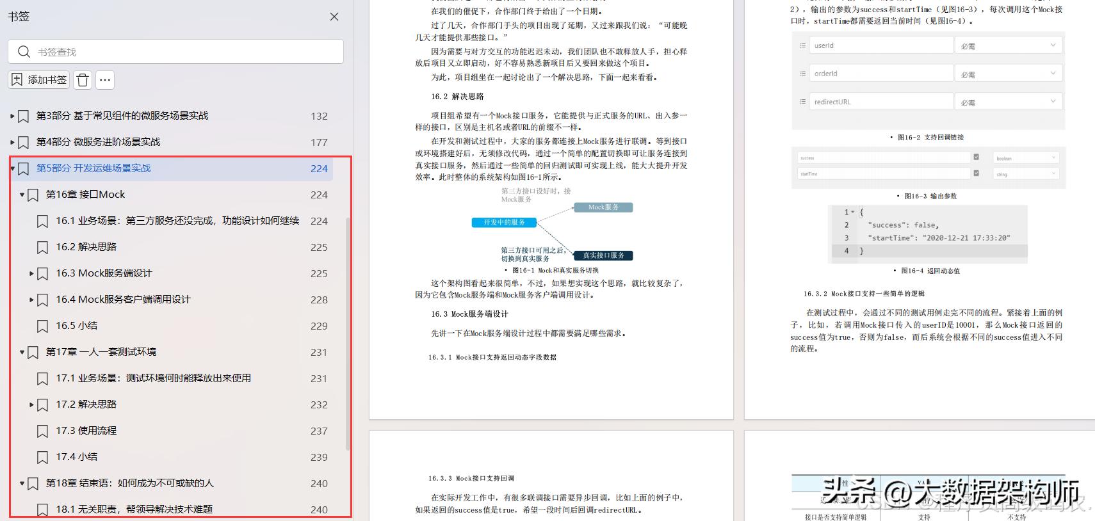Image resolution: width=1095 pixels, height=521 pixels.
Task: Click bookmark icon of 第16章 接口Mock
Action: click(x=33, y=195)
